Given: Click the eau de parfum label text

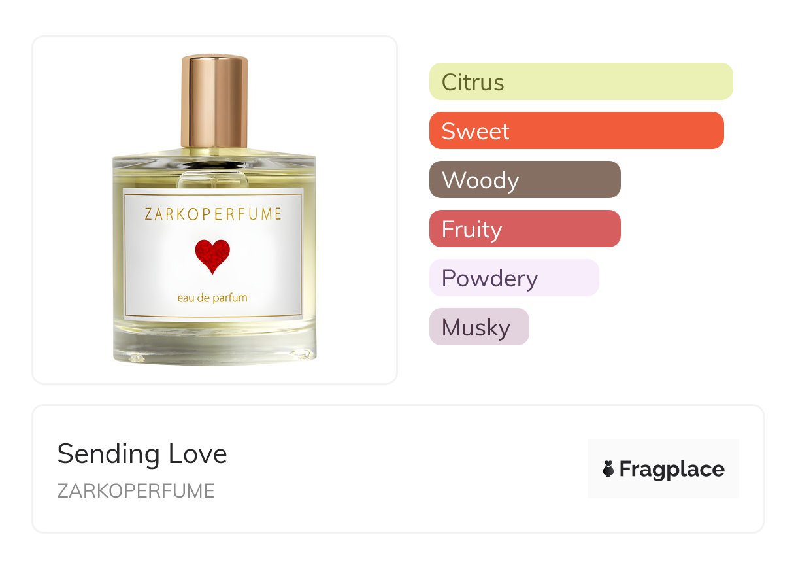Looking at the screenshot, I should tap(212, 298).
